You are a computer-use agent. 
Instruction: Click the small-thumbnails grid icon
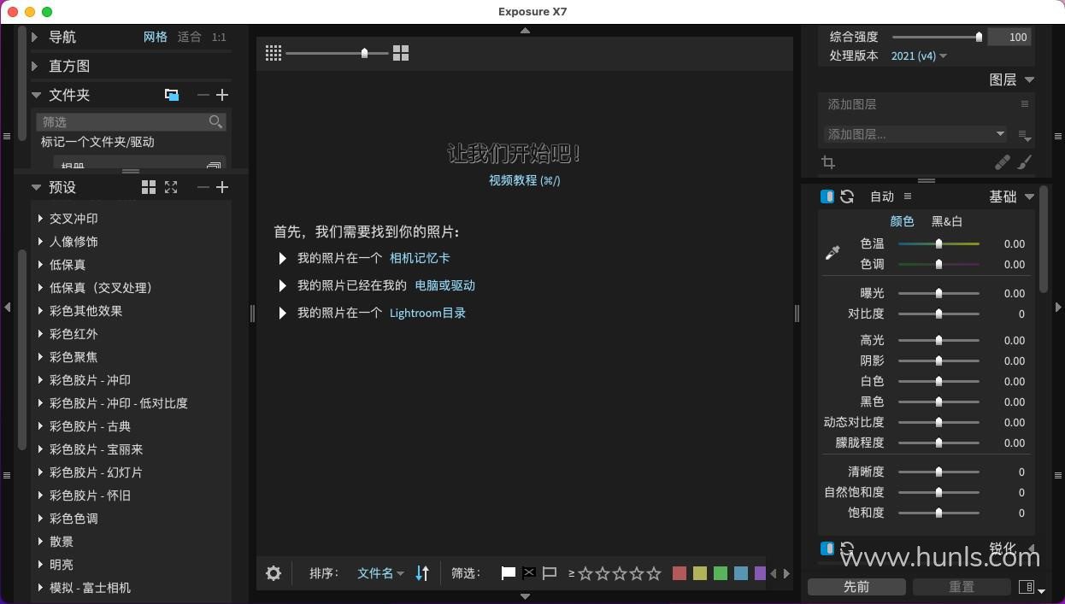[274, 53]
